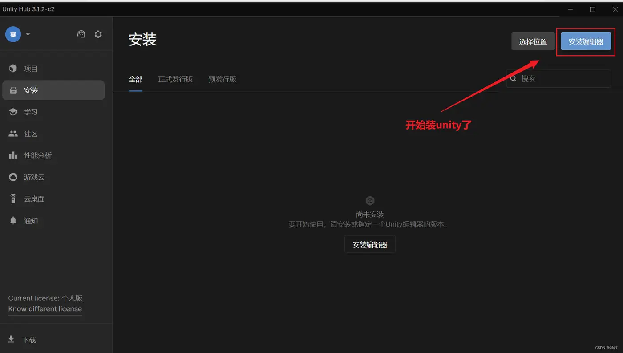623x353 pixels.
Task: Click the performance analysis chart icon
Action: (13, 155)
